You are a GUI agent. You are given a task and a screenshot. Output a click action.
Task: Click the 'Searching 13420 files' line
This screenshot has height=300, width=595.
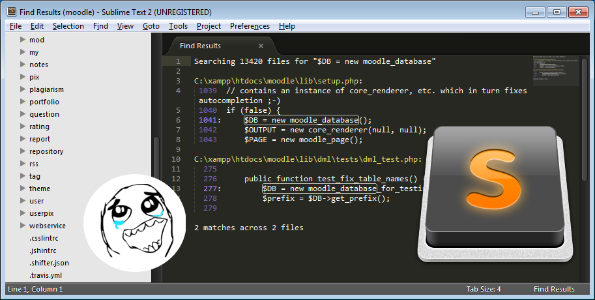click(315, 61)
